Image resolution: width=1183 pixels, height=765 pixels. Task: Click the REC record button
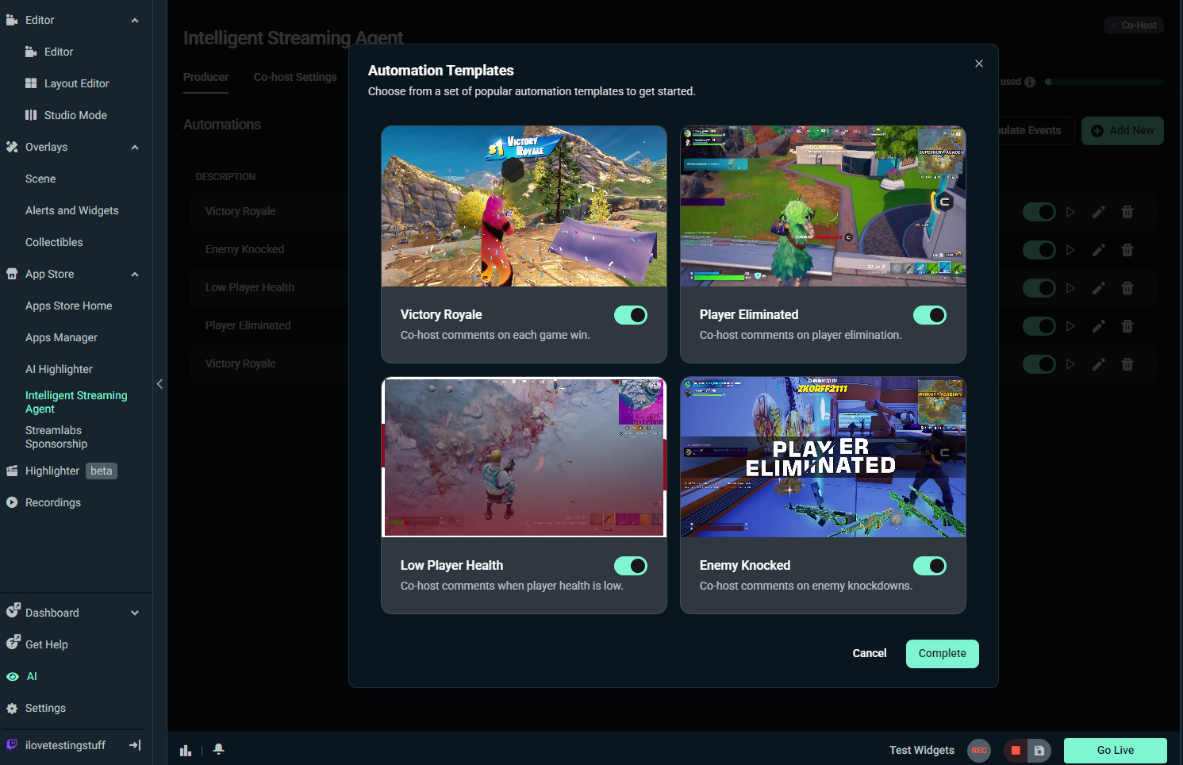coord(979,750)
